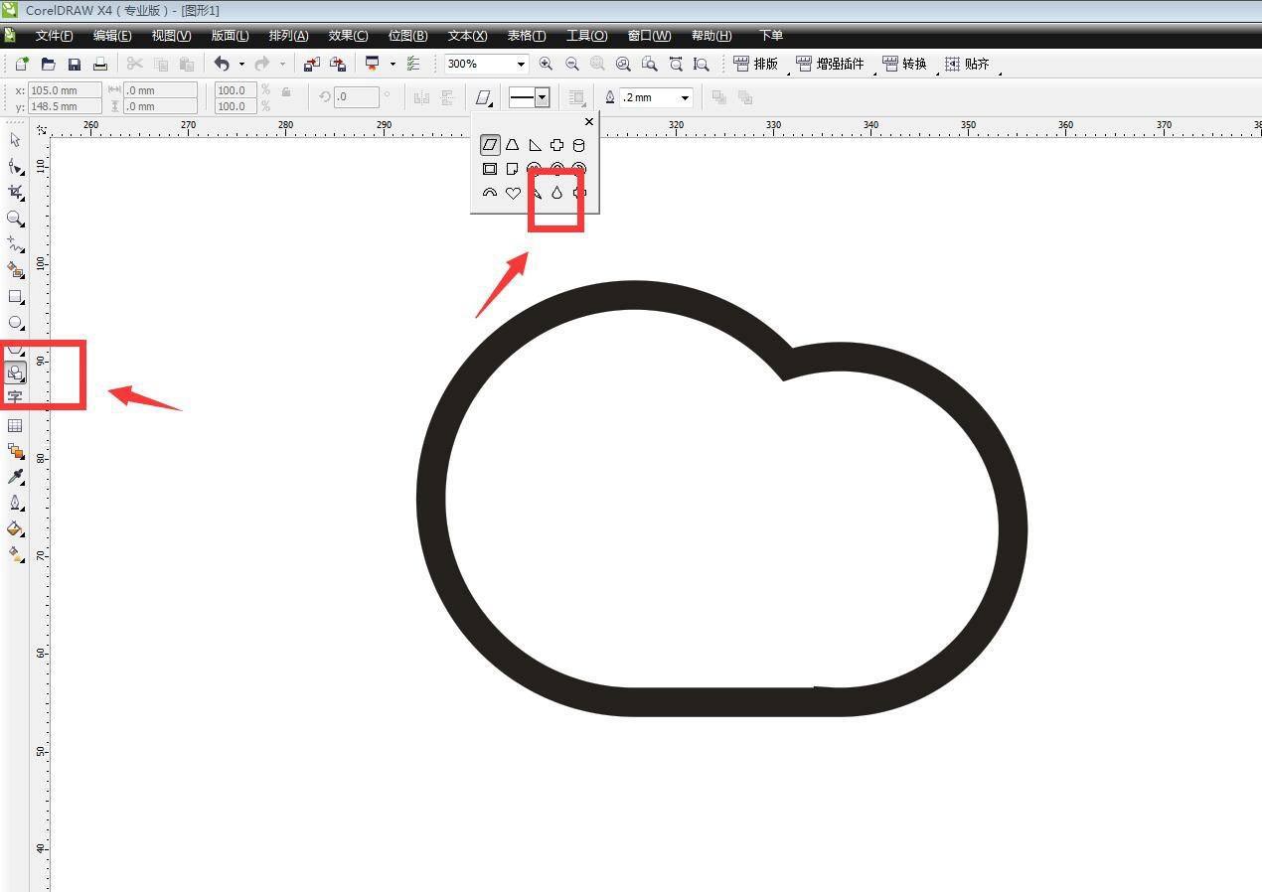
Task: Select the Interactive Blend tool
Action: coord(15,451)
